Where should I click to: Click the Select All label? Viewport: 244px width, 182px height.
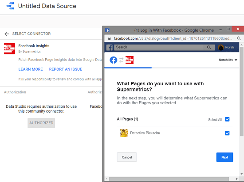tap(215, 120)
